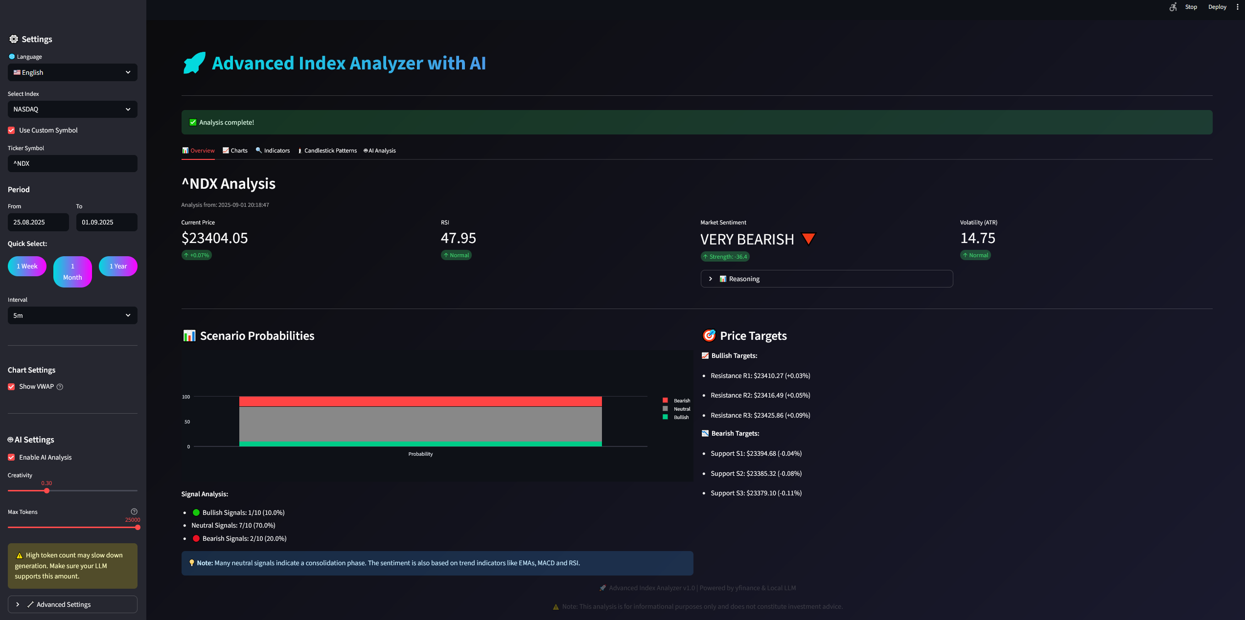Screen dimensions: 1245x620
Task: Disable Enable AI Analysis checkbox
Action: 11,458
